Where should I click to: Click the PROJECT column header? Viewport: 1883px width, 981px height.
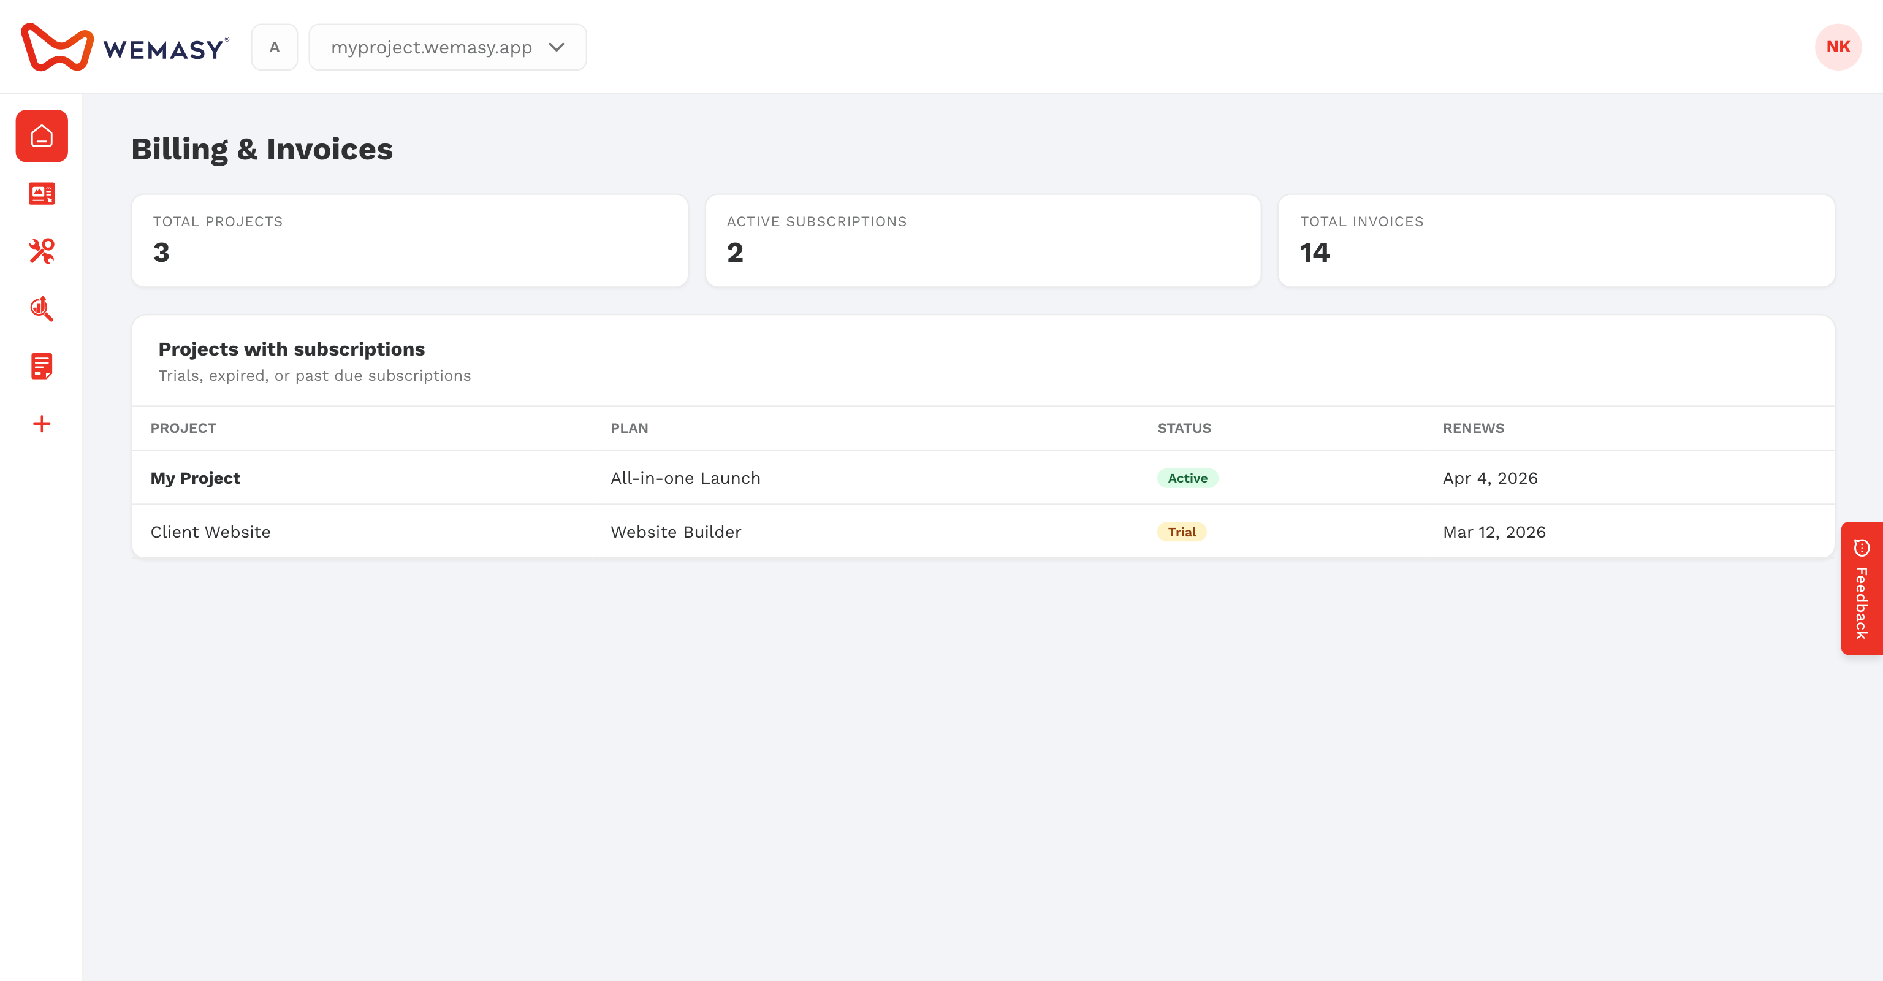[183, 429]
